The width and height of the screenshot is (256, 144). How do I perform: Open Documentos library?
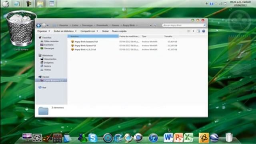click(x=50, y=59)
